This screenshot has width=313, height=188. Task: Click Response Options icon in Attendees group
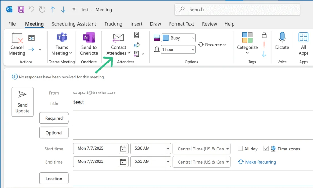137,54
